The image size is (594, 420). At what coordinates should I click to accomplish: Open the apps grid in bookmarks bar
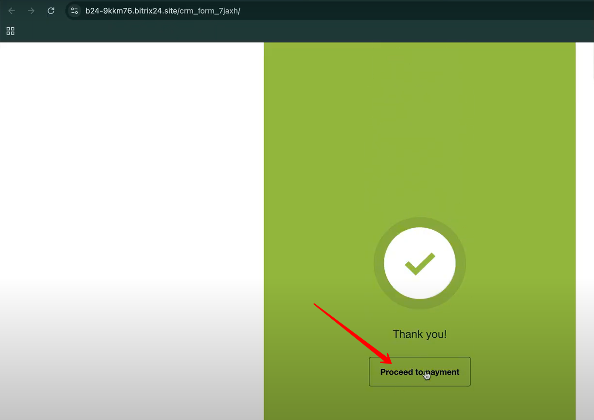[10, 31]
